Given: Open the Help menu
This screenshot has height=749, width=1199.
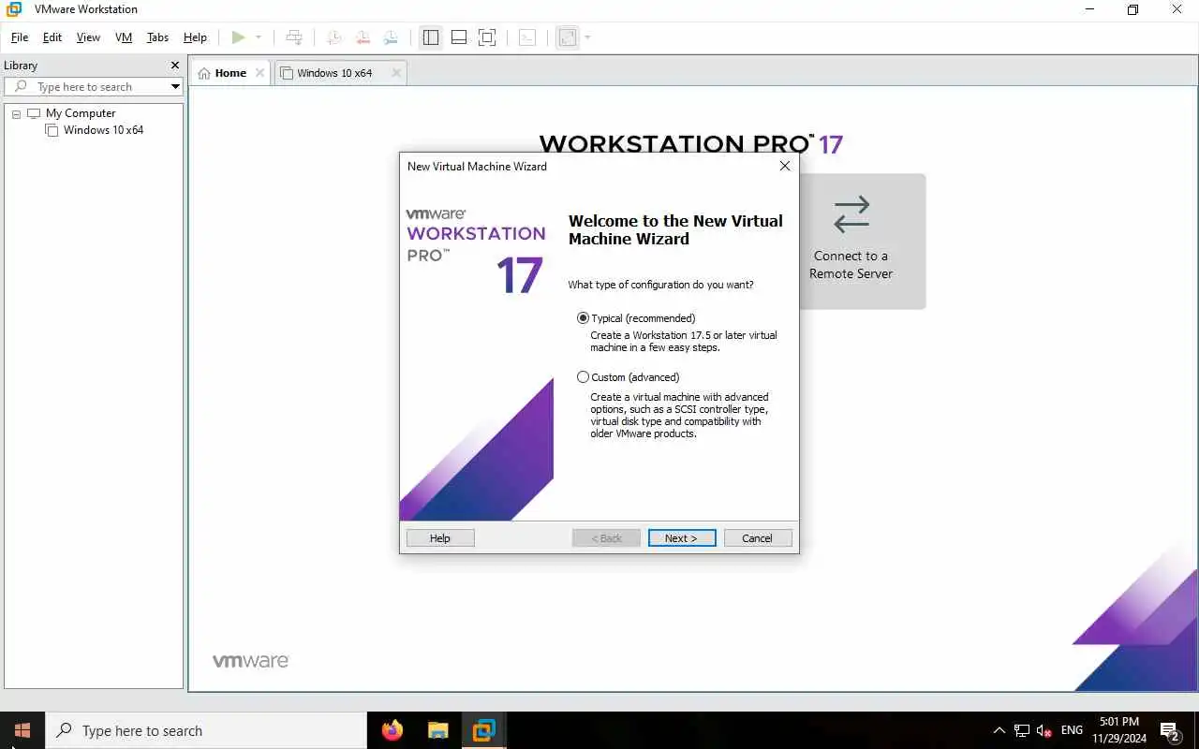Looking at the screenshot, I should coord(195,37).
